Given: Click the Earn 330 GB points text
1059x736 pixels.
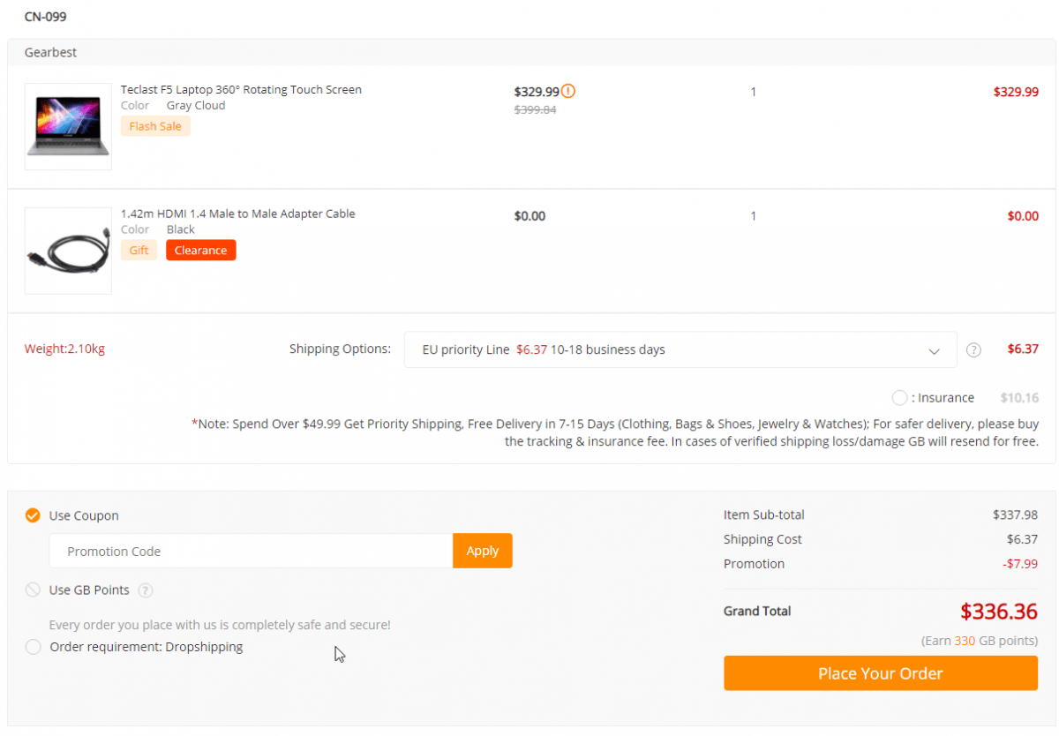Looking at the screenshot, I should coord(980,641).
